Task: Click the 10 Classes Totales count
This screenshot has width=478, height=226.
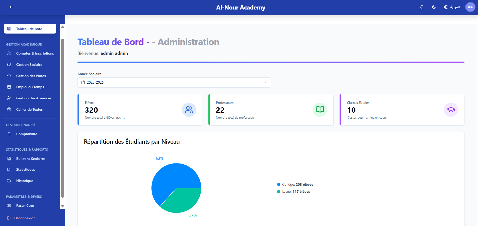Action: [x=351, y=110]
